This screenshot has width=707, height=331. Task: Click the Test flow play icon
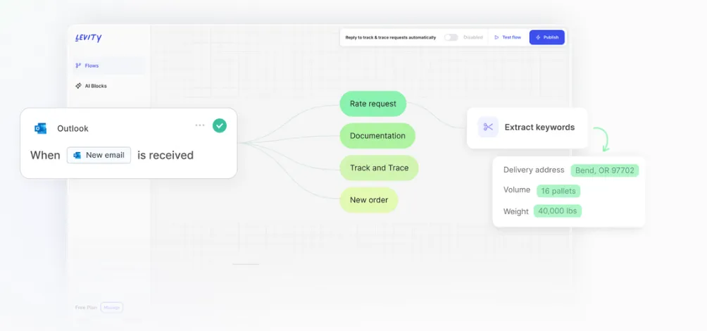pyautogui.click(x=496, y=37)
